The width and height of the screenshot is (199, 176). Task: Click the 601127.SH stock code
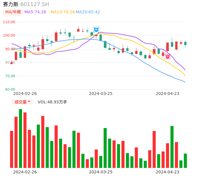point(35,4)
